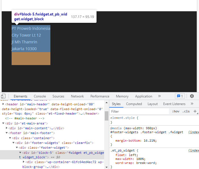Open the Performance tab
Viewport: 199px width, 169px height.
click(x=100, y=96)
